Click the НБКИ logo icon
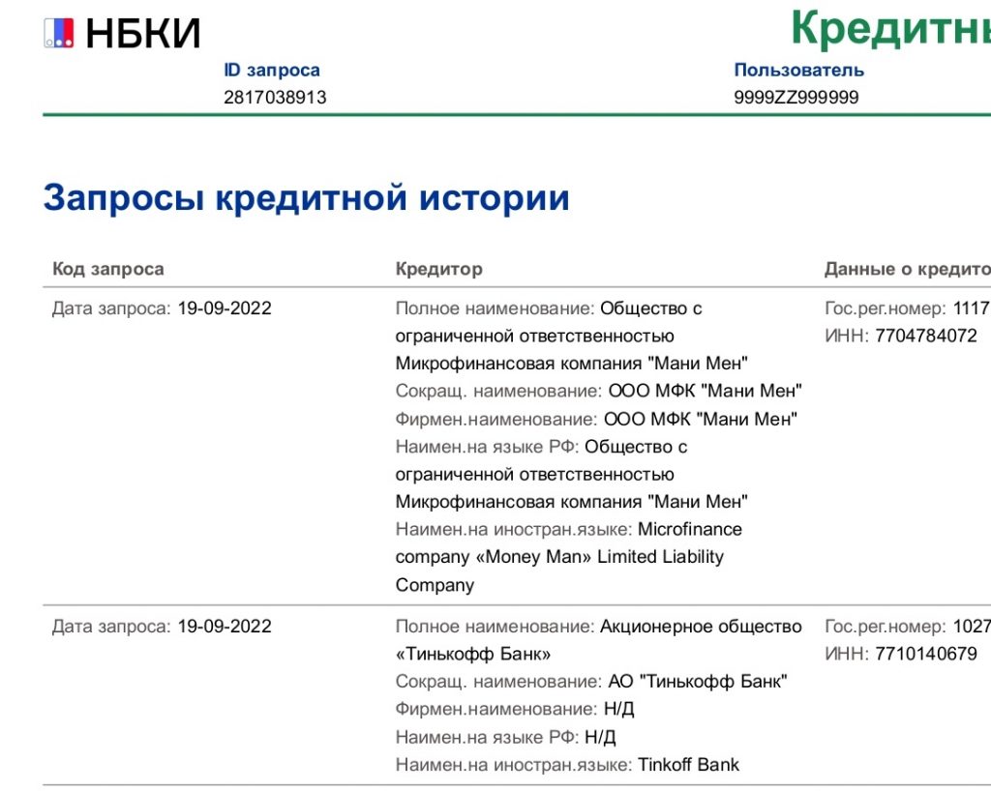 59,33
